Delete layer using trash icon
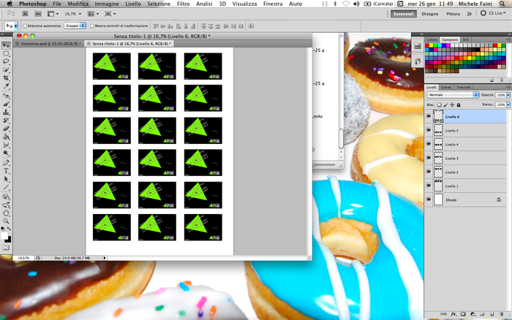This screenshot has height=320, width=512. (x=502, y=314)
